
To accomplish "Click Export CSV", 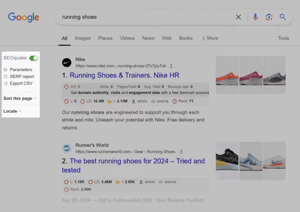I will [21, 83].
